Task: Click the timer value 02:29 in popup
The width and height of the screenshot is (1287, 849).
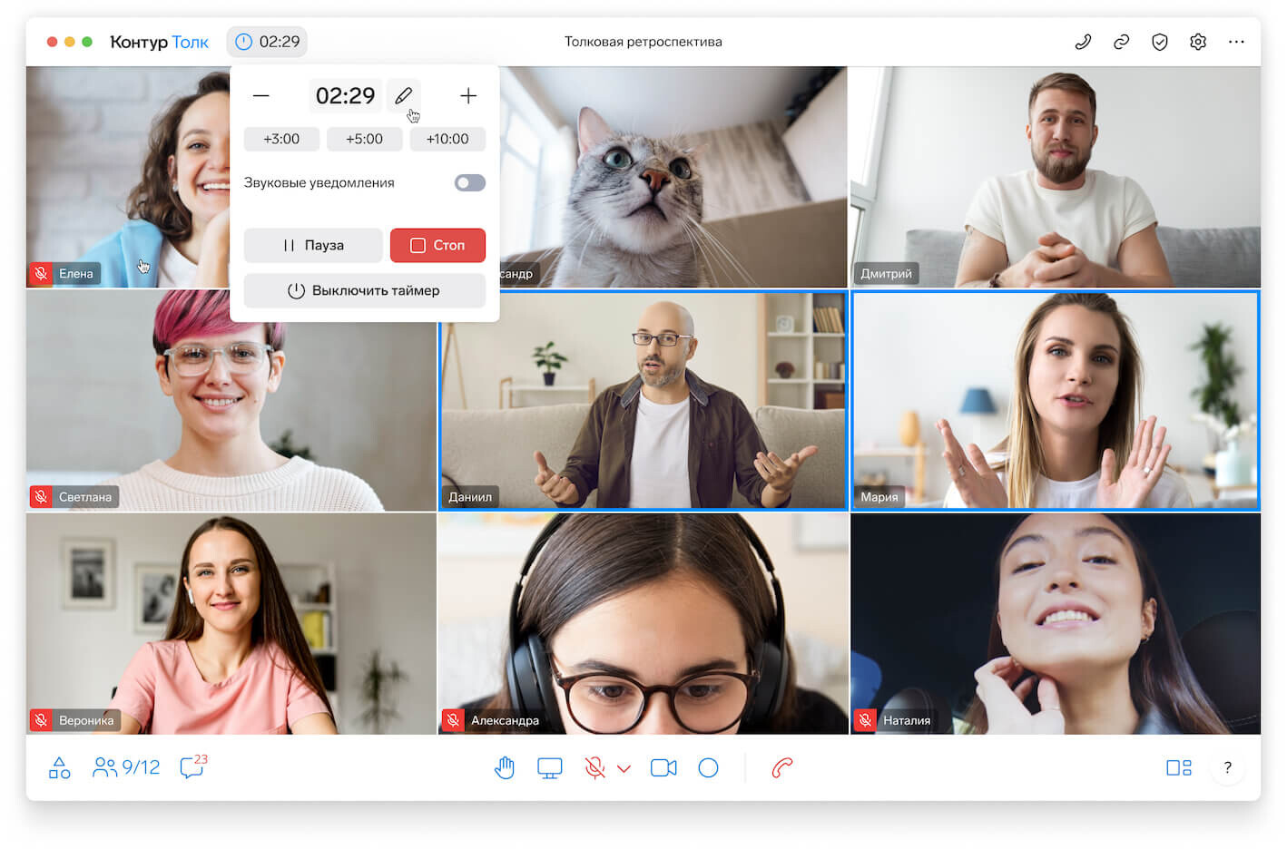Action: tap(345, 95)
